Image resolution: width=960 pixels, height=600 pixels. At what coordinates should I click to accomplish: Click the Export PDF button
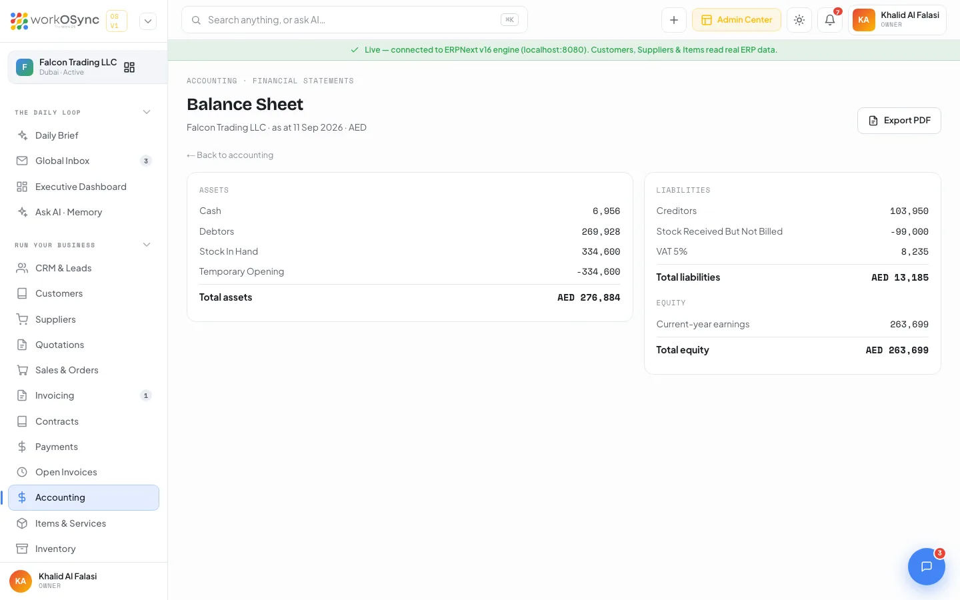899,121
